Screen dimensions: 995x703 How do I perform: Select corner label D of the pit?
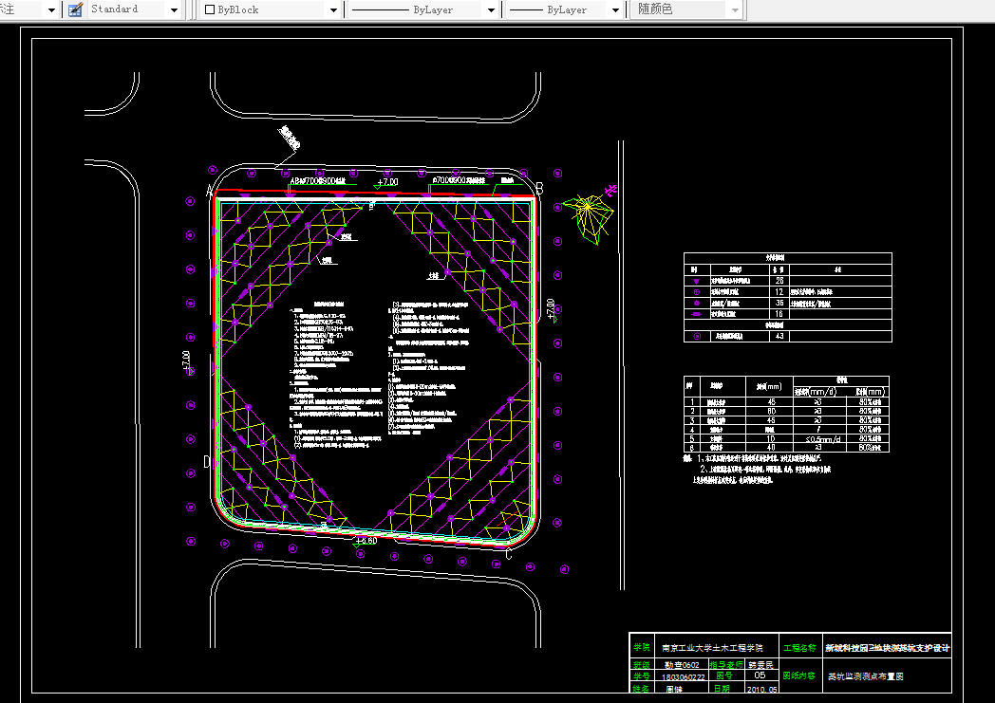pos(206,461)
